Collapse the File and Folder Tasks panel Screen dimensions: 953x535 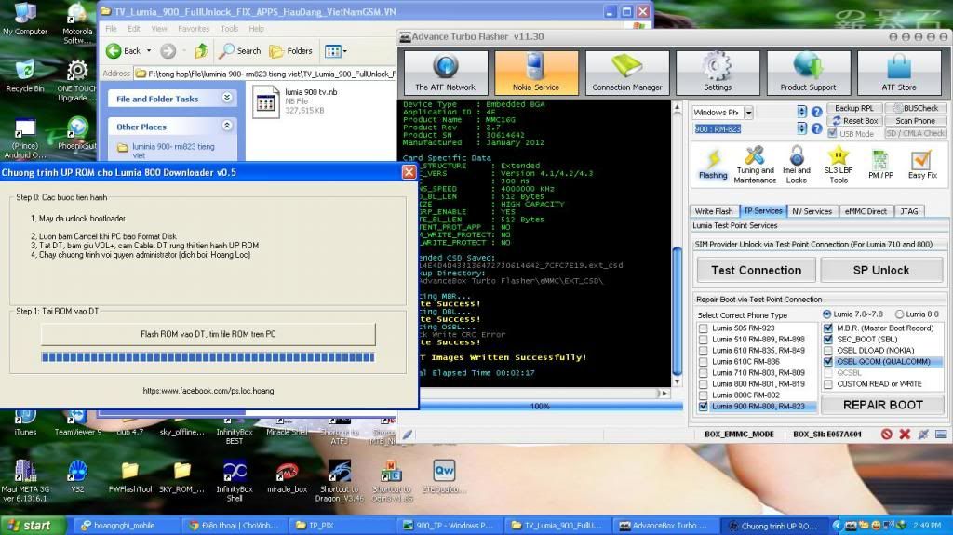(x=227, y=98)
